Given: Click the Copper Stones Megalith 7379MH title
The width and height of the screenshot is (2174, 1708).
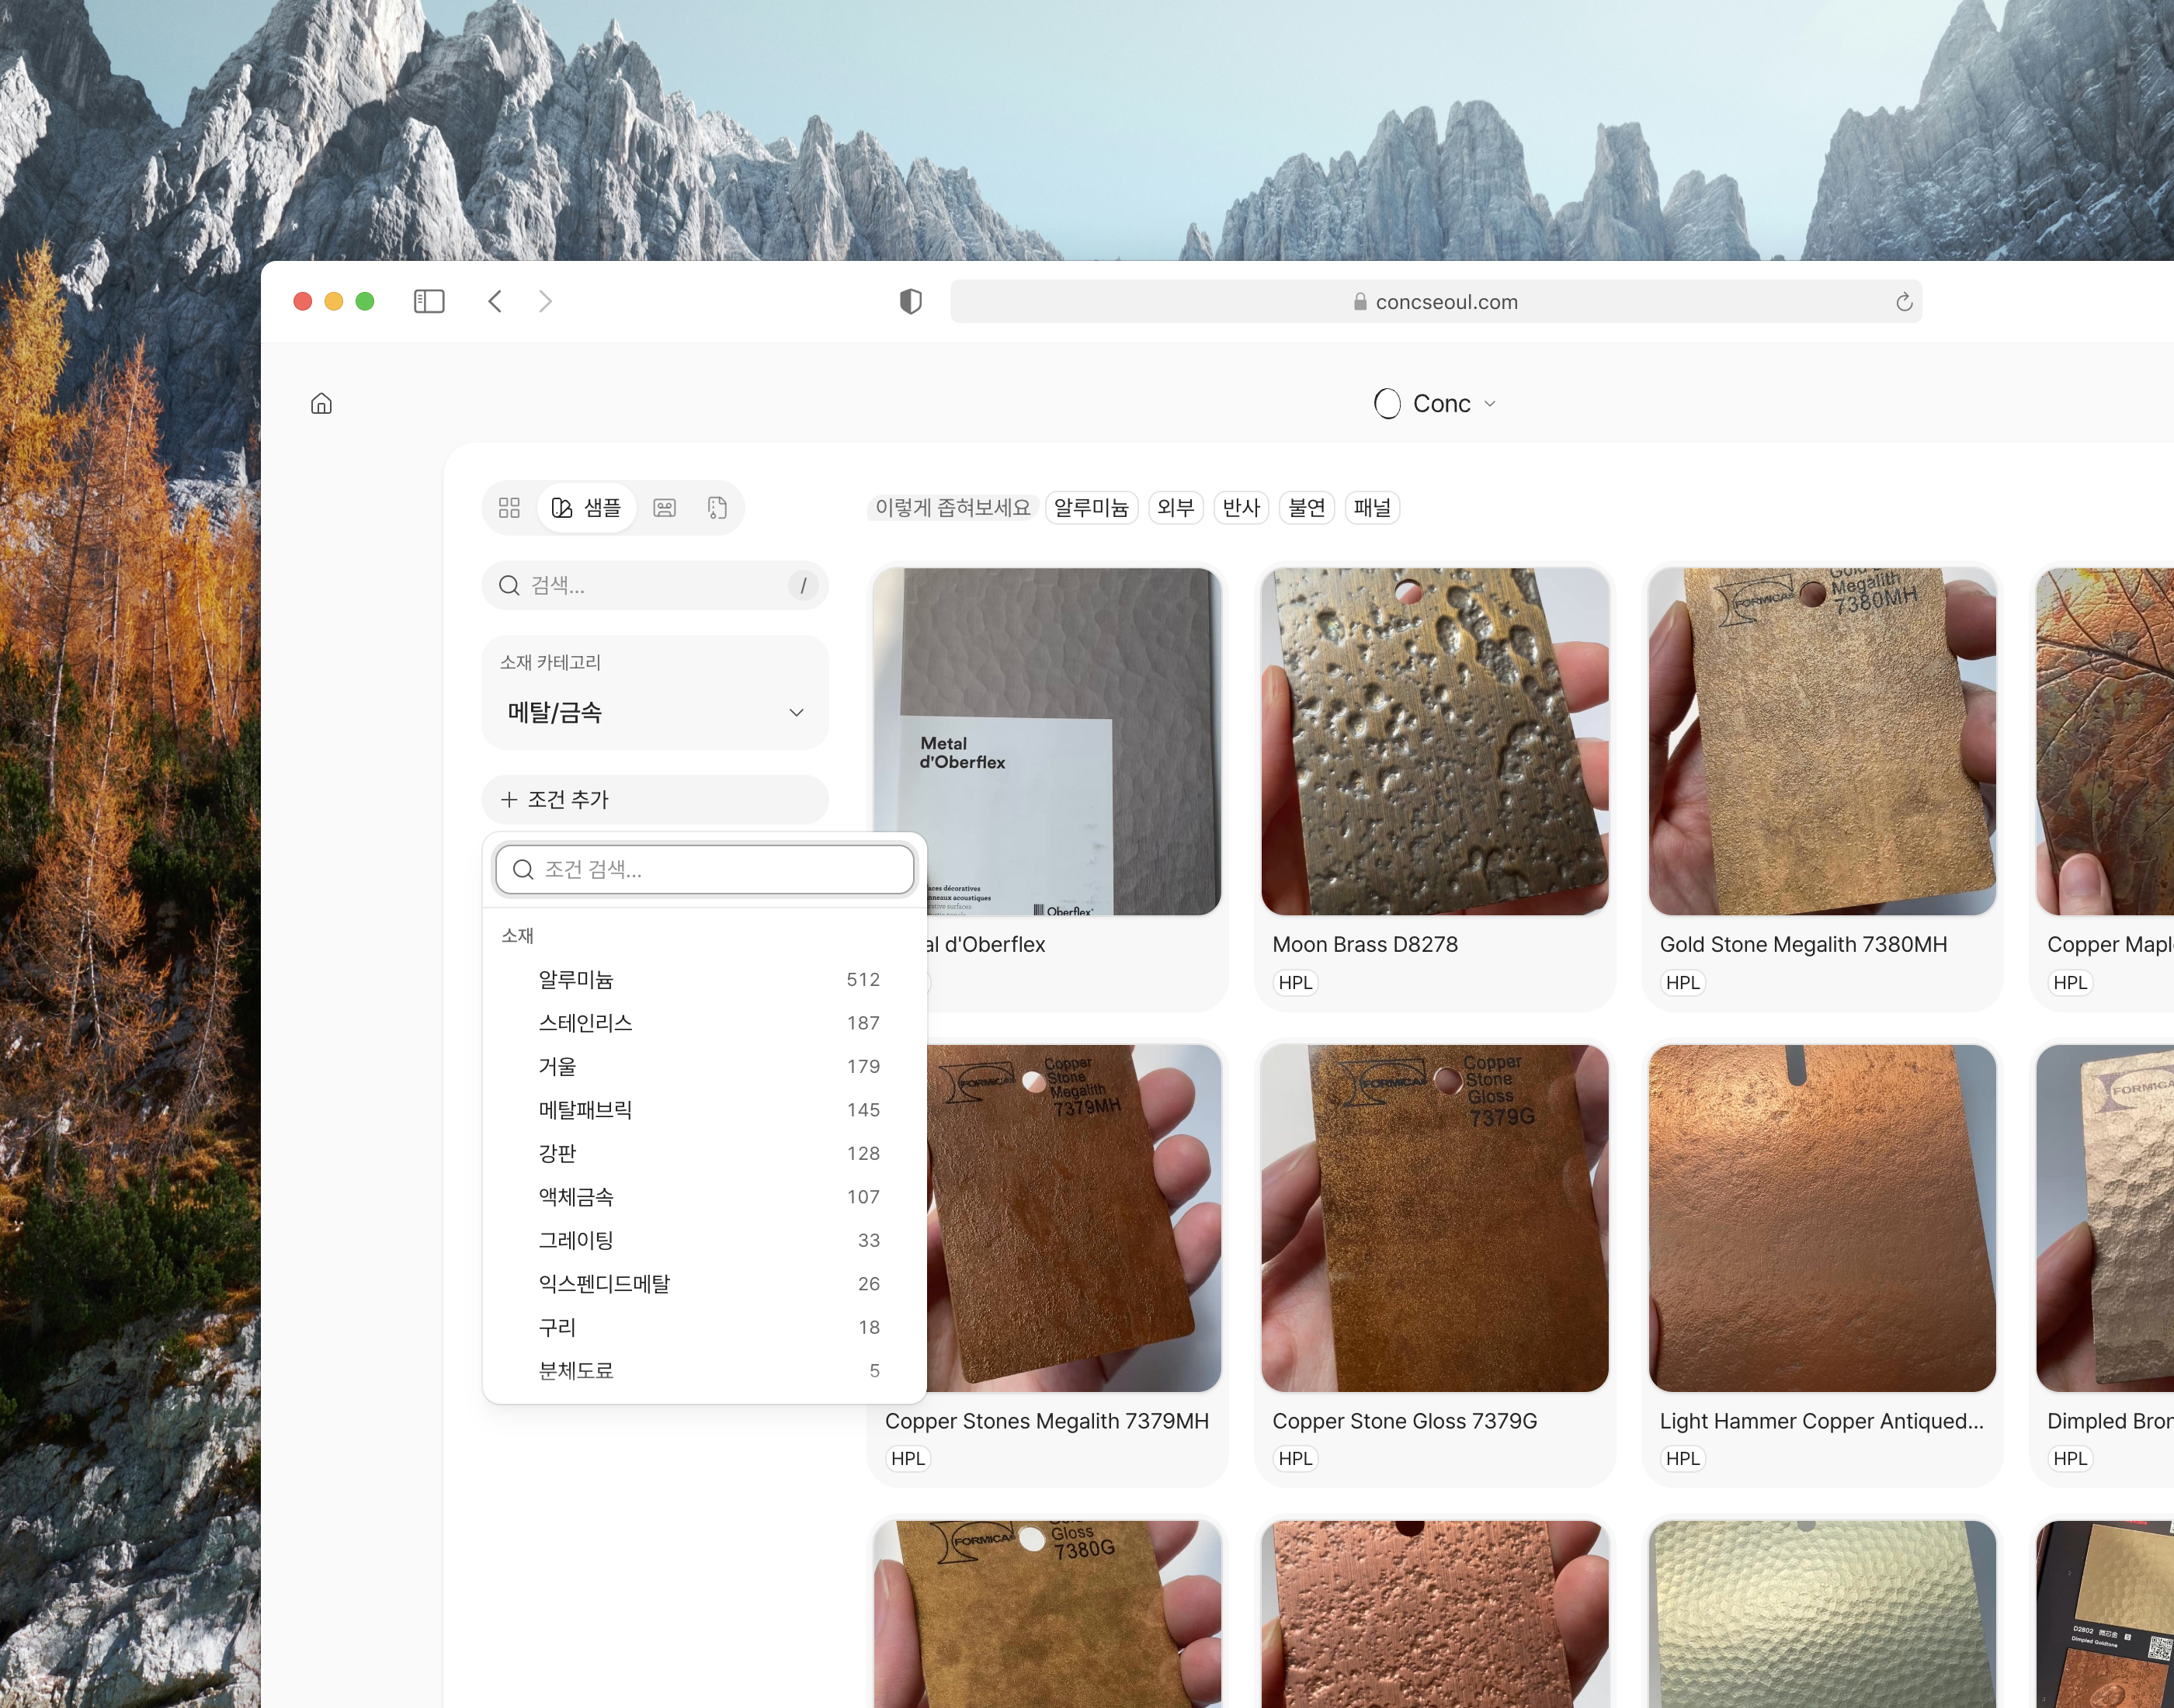Looking at the screenshot, I should [1046, 1421].
